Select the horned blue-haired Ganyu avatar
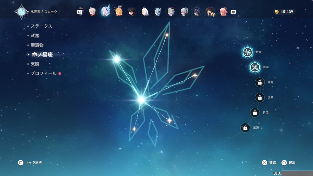The width and height of the screenshot is (313, 176). point(171,12)
